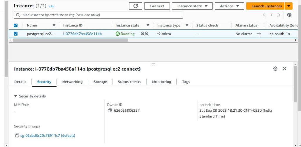Click the Status check column header
This screenshot has height=147, width=301.
[x=207, y=25]
